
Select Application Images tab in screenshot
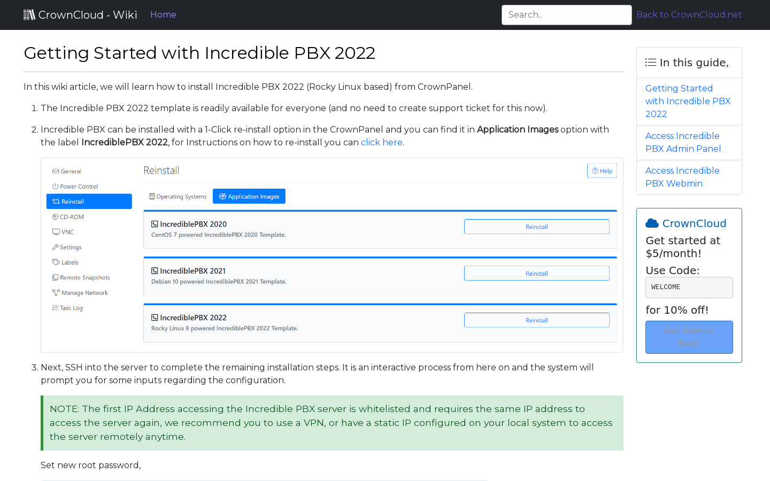click(x=249, y=197)
